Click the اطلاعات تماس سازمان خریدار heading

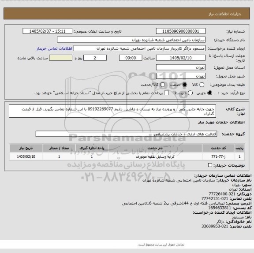tap(223, 175)
